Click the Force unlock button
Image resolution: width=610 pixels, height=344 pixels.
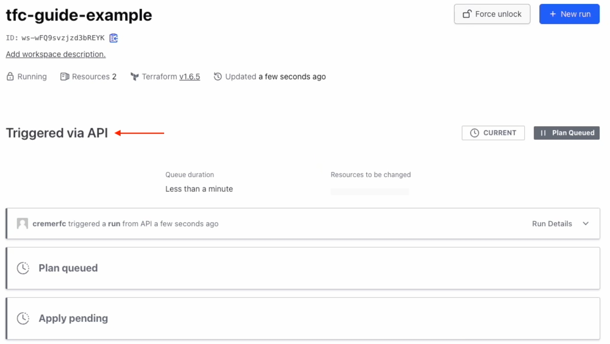492,14
